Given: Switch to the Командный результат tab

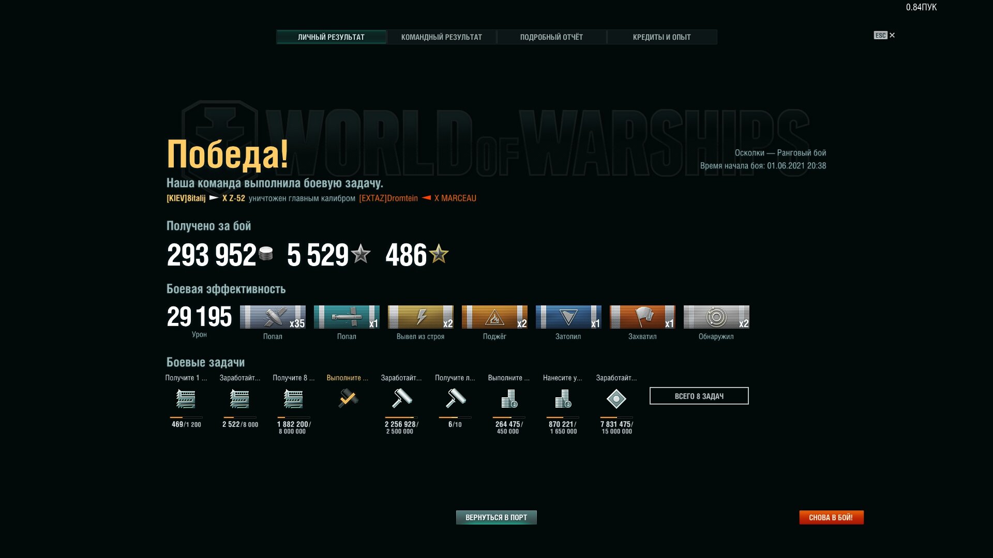Looking at the screenshot, I should click(x=441, y=37).
